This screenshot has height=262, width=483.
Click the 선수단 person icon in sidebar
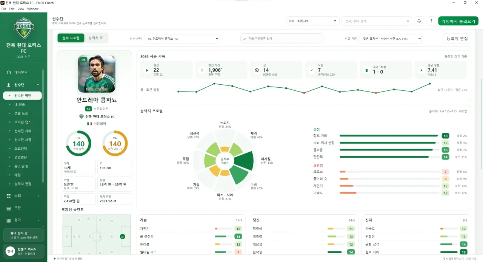(9, 85)
